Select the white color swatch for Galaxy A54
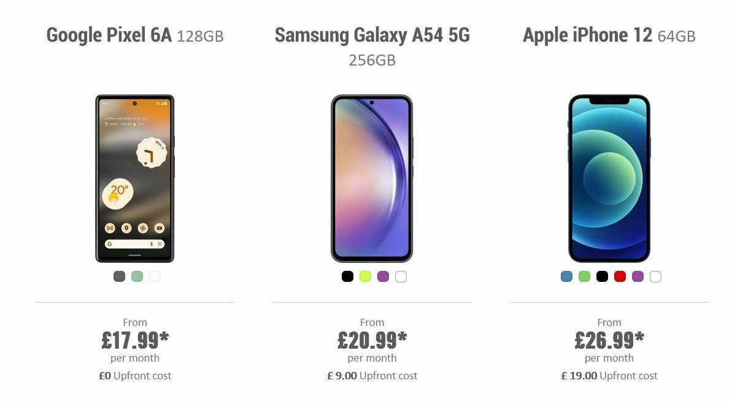The width and height of the screenshot is (732, 402). [401, 276]
